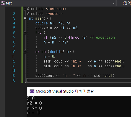Screen dimensions: 131x117
Task: Click console input line '5 0'
Action: [31, 98]
